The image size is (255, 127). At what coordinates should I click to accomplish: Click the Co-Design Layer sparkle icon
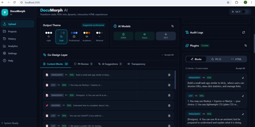(x=45, y=55)
